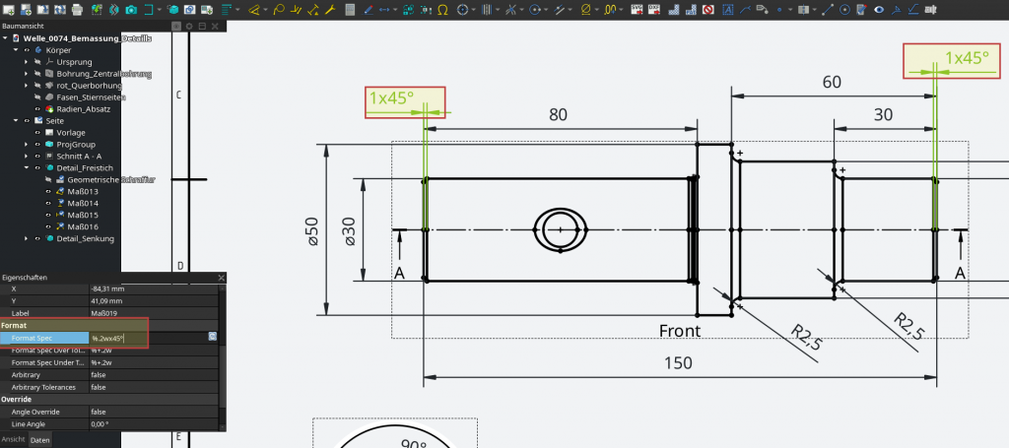Expand the ProjGroup tree node
Screen dimensions: 1009x448
click(x=27, y=144)
